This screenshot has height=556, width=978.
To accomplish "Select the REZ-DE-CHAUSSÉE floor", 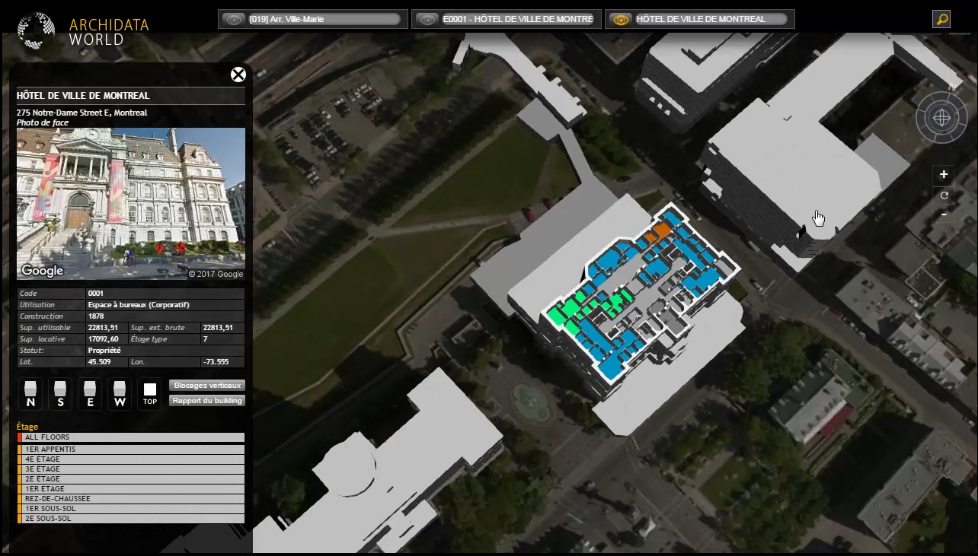I will 131,499.
